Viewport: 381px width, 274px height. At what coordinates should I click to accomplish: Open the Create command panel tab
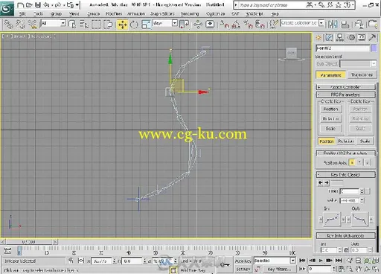[x=318, y=38]
